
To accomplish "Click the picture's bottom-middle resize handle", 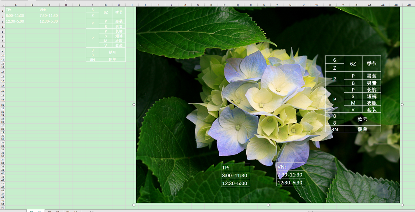I will click(x=268, y=205).
